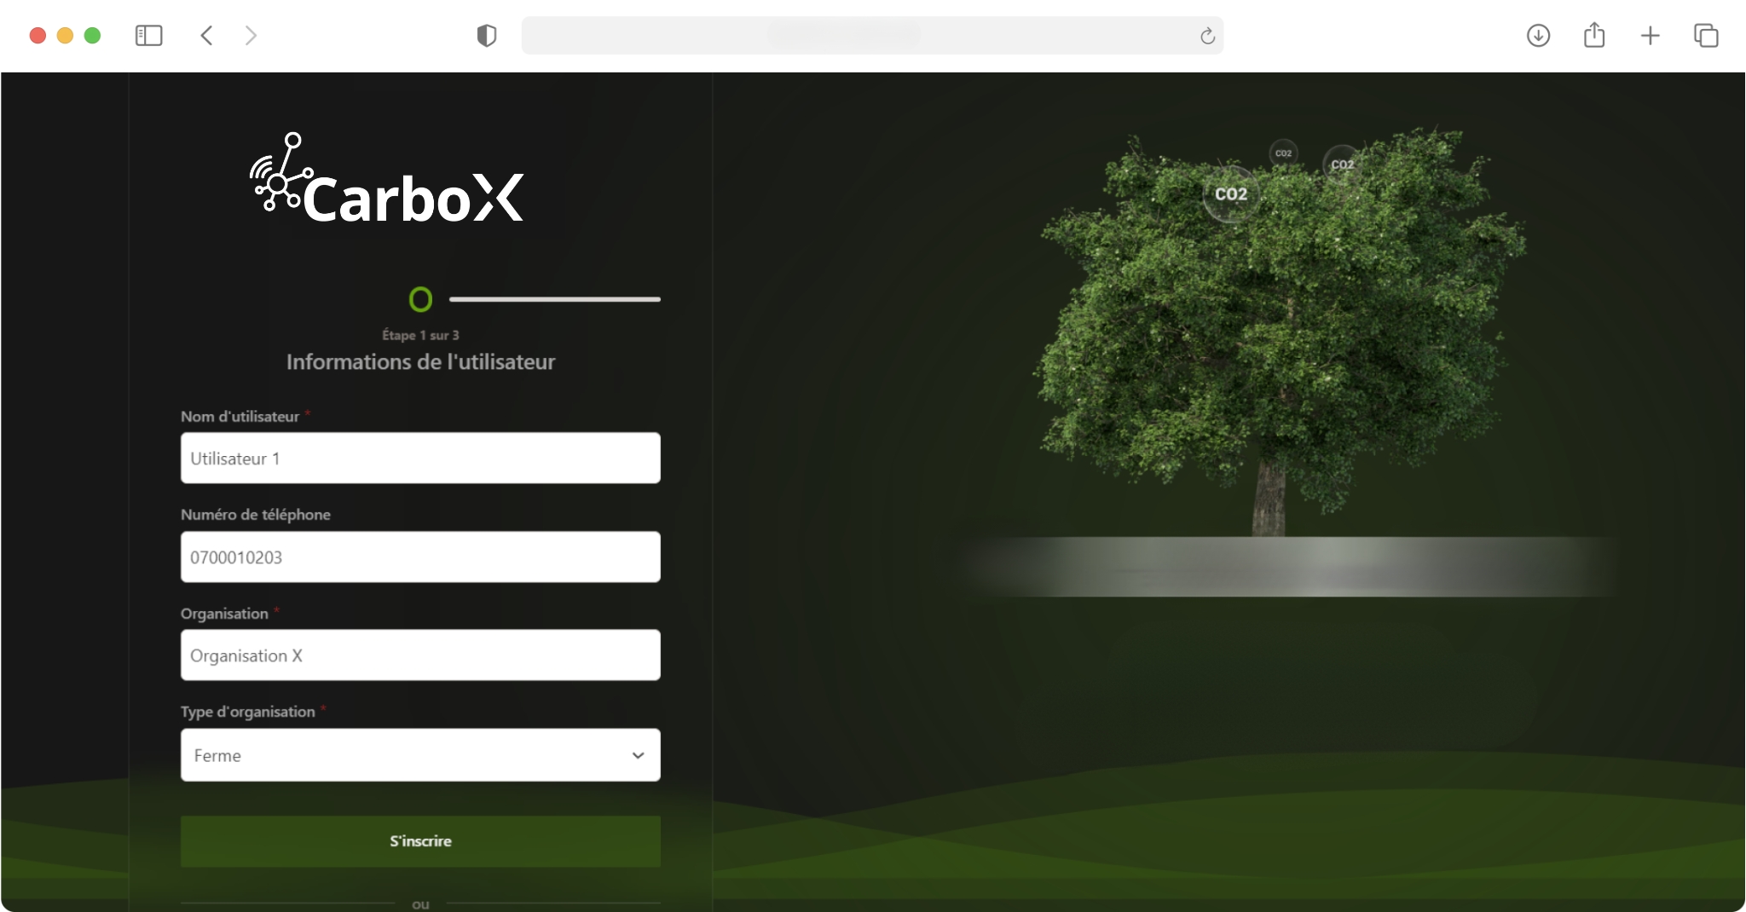Click the Share icon in toolbar

1593,36
